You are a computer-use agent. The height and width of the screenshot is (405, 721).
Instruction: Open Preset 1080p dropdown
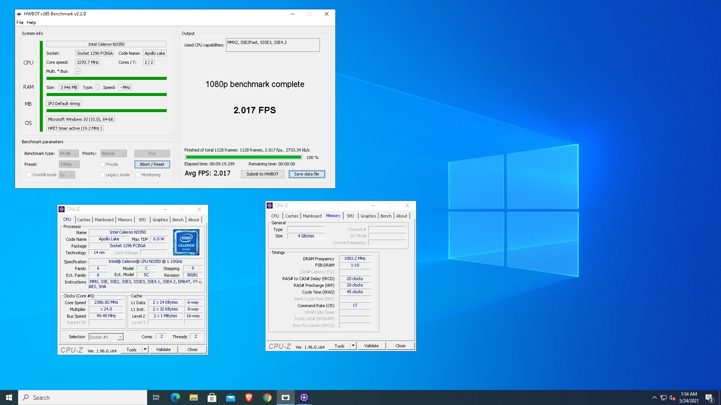click(x=69, y=164)
